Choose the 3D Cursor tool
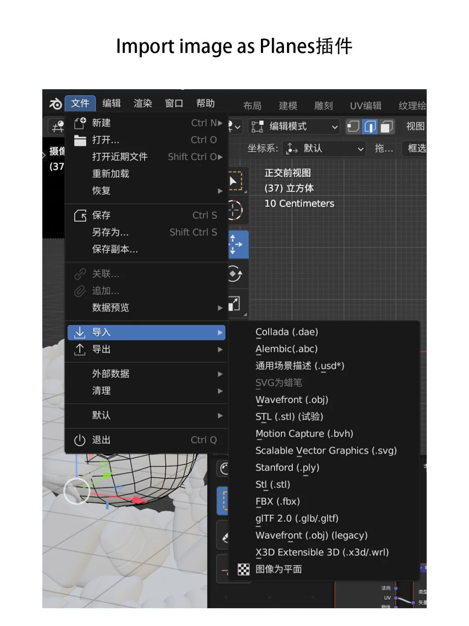The image size is (469, 626). coord(235,210)
